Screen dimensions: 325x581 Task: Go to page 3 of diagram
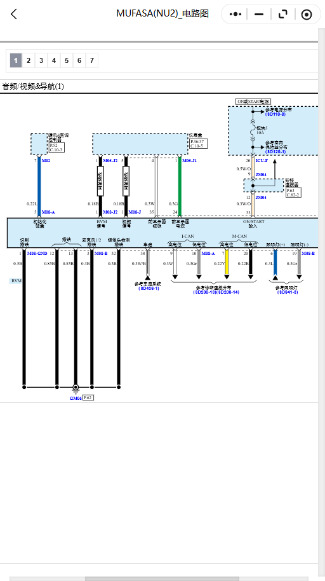(41, 60)
